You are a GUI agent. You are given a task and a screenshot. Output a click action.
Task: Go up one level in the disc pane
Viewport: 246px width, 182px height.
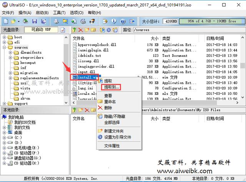[74, 30]
